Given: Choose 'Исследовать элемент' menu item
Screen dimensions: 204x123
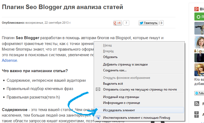Looking at the screenshot, I should pos(139,110).
